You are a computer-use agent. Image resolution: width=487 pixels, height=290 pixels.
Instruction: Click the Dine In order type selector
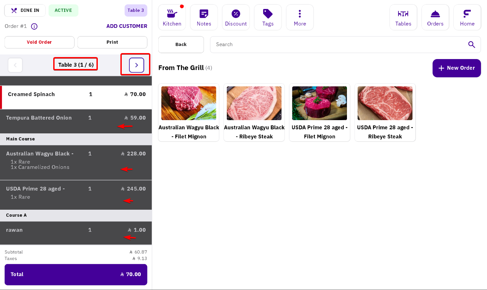click(25, 10)
